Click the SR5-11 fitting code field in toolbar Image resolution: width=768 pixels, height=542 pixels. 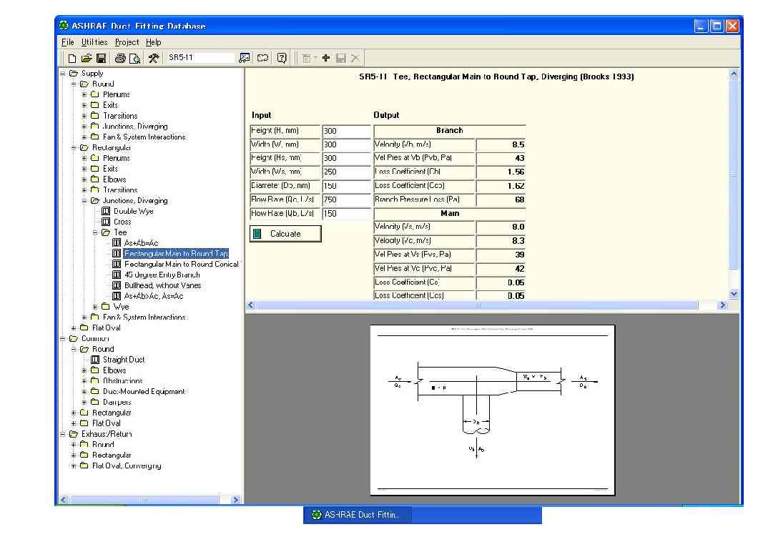tap(200, 58)
